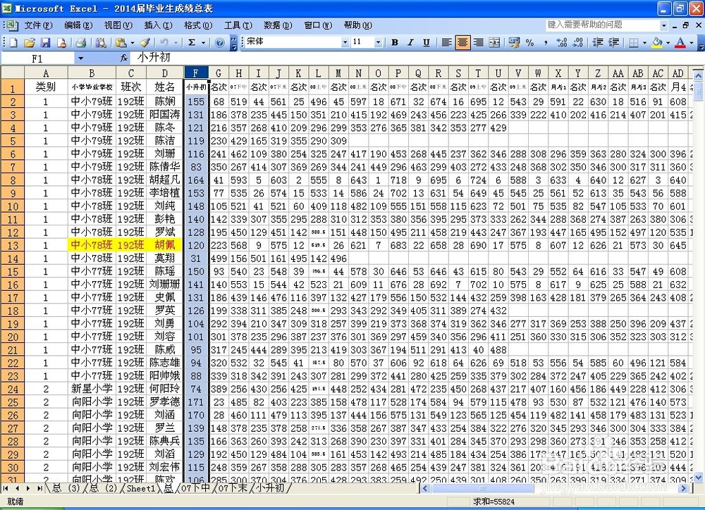Toggle italic formatting
This screenshot has height=510, width=705.
click(x=410, y=42)
